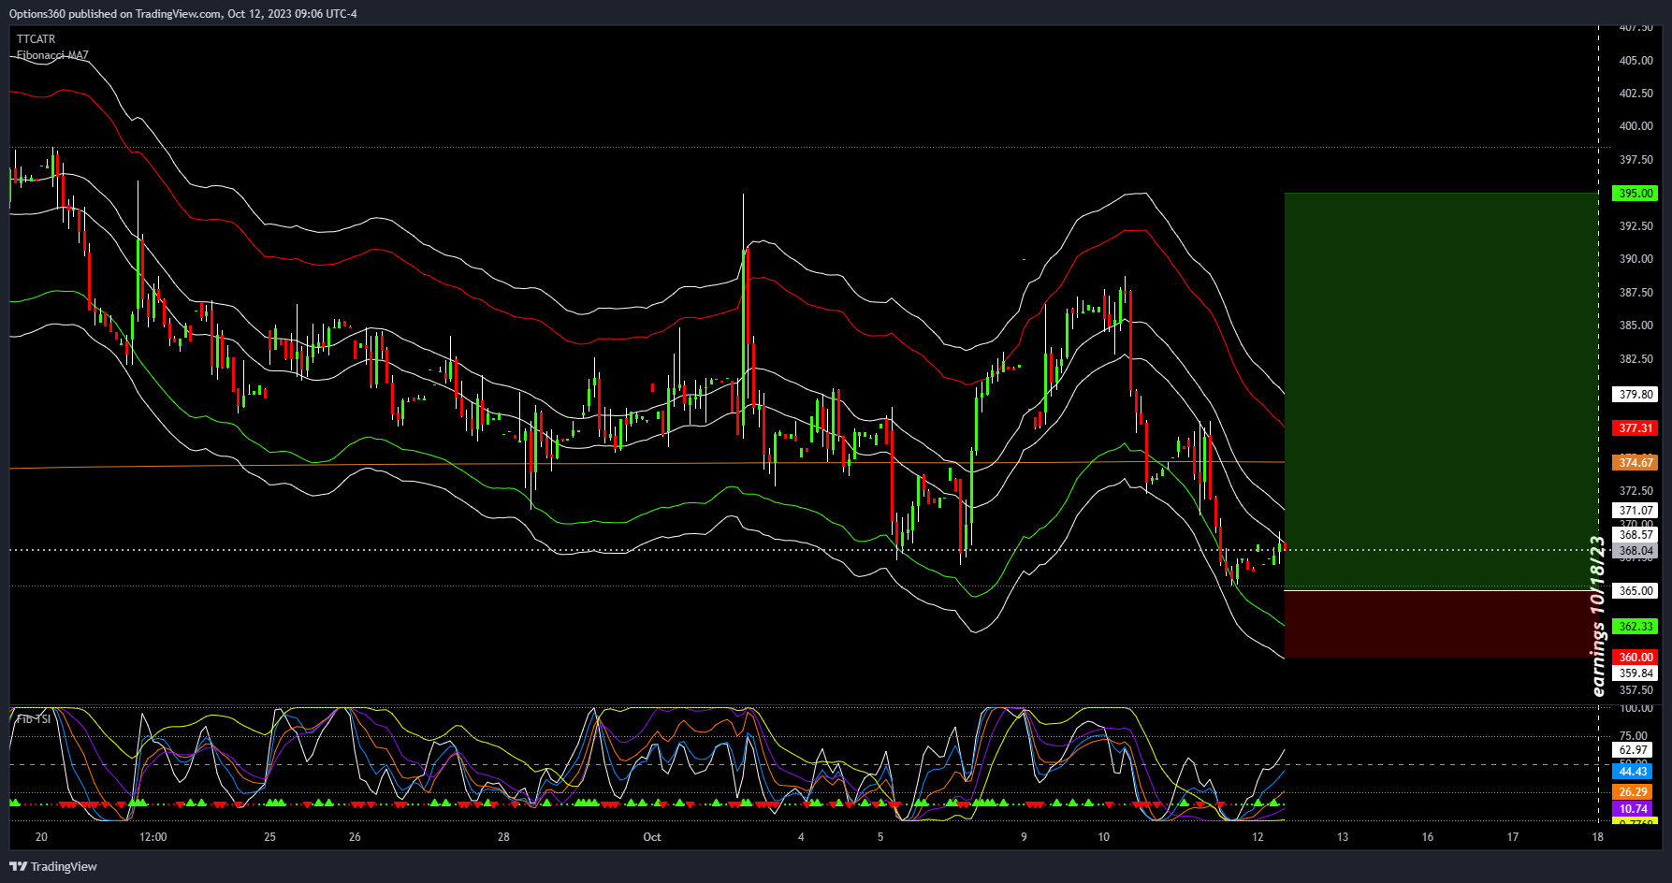Click the 387.50 price axis tick
The image size is (1672, 883).
(1636, 293)
